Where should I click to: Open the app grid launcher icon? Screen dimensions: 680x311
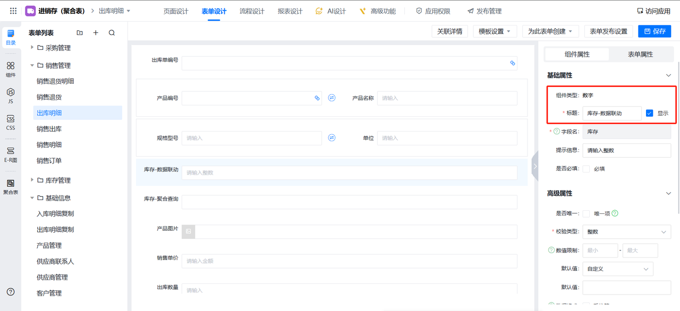tap(13, 11)
